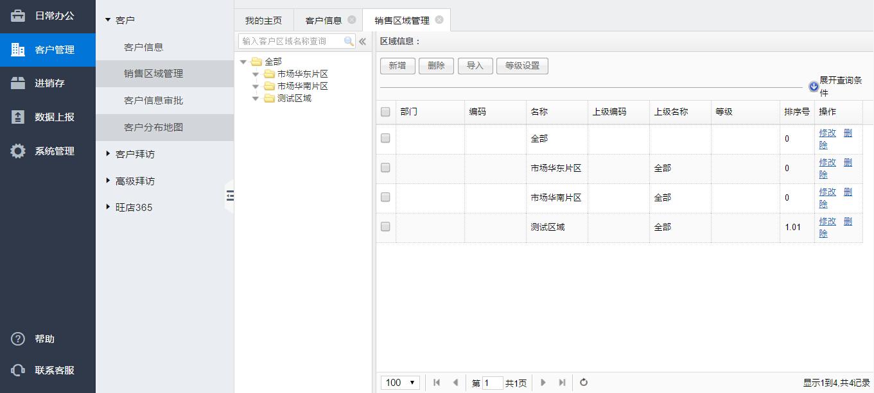
Task: Expand the 客户拜访 menu group
Action: click(135, 155)
